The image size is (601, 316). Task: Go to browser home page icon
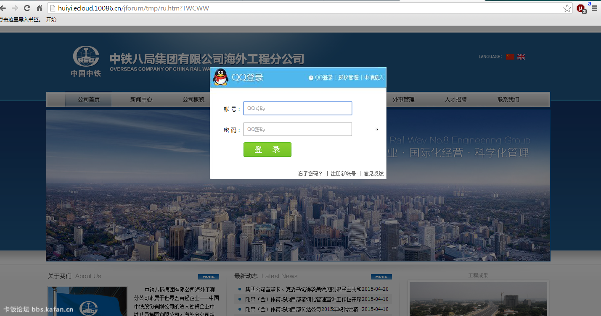point(40,8)
